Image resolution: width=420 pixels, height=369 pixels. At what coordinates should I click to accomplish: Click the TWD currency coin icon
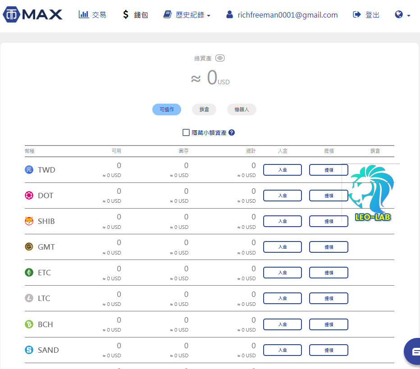point(29,170)
